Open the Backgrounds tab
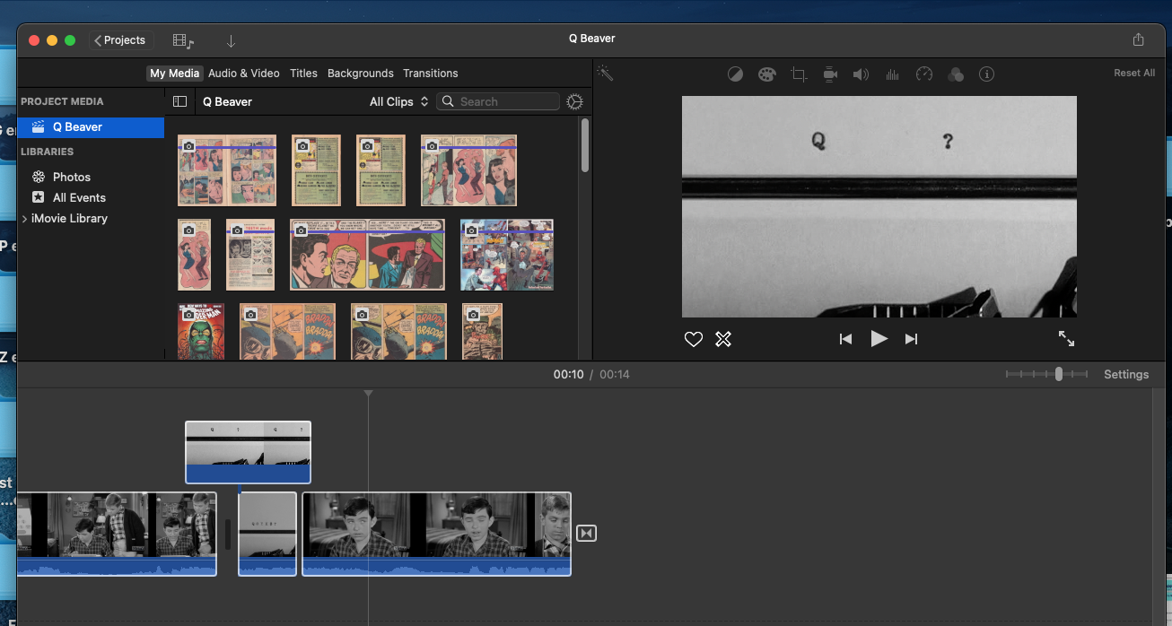Image resolution: width=1172 pixels, height=626 pixels. 361,74
